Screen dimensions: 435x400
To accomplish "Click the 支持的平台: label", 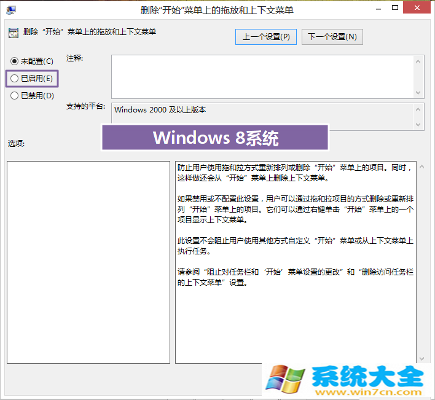I will pyautogui.click(x=85, y=106).
